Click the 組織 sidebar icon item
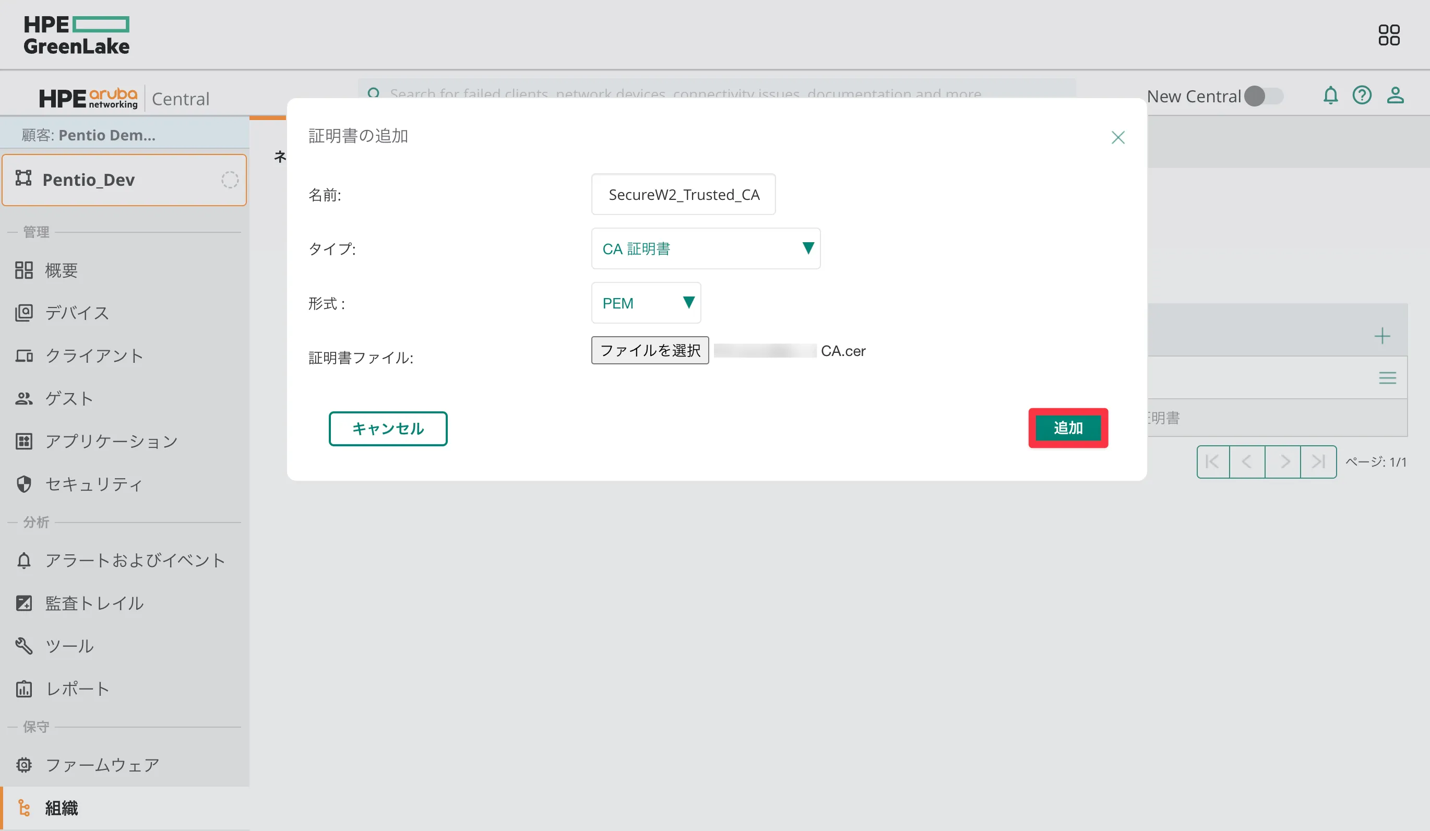The width and height of the screenshot is (1430, 831). (24, 808)
